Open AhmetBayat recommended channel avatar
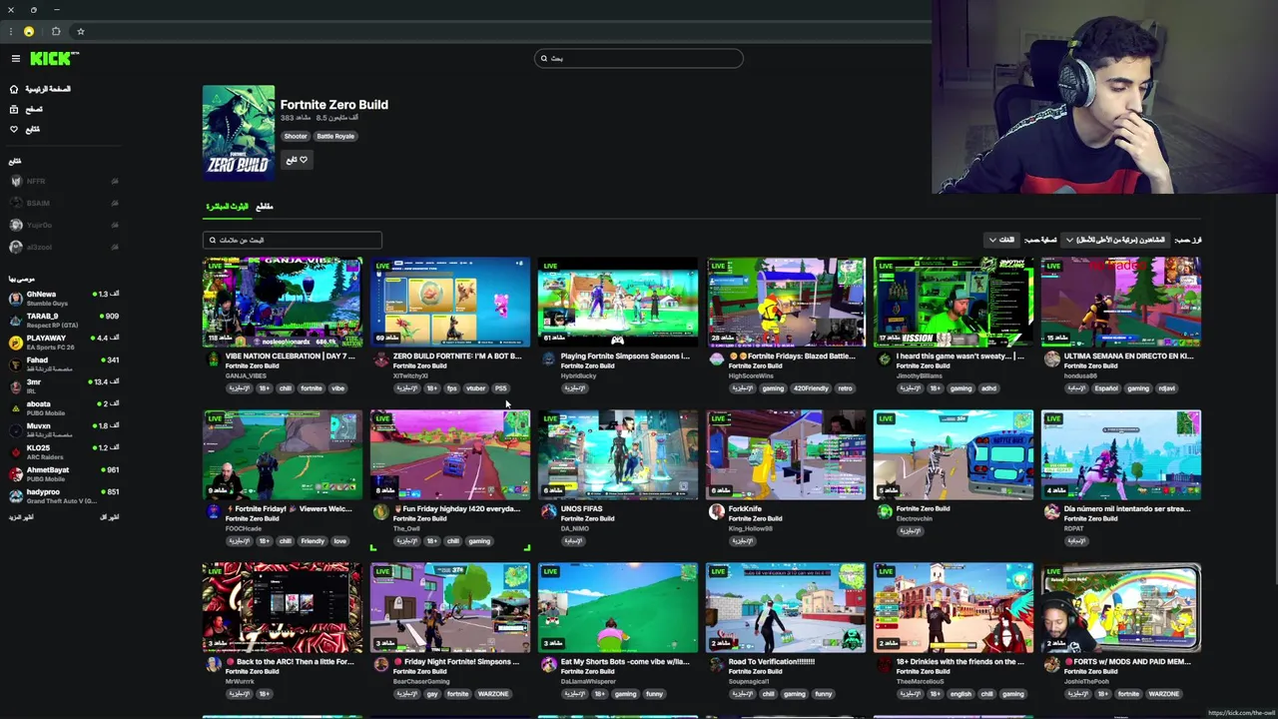The height and width of the screenshot is (719, 1278). tap(16, 473)
